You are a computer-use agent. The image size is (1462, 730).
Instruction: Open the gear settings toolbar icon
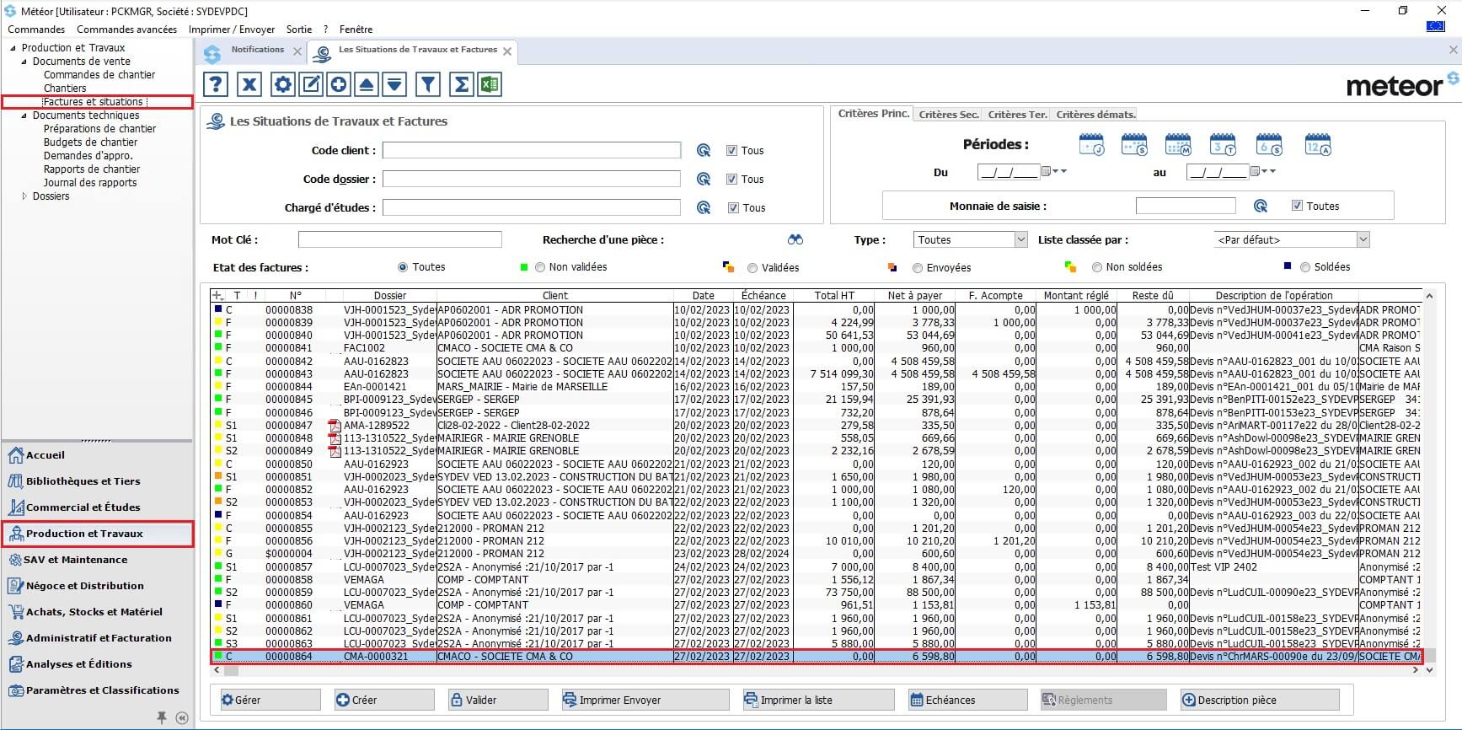point(283,84)
